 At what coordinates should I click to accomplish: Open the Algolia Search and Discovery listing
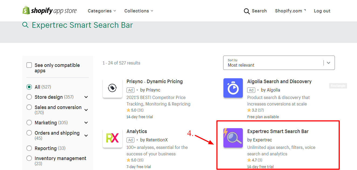click(279, 81)
